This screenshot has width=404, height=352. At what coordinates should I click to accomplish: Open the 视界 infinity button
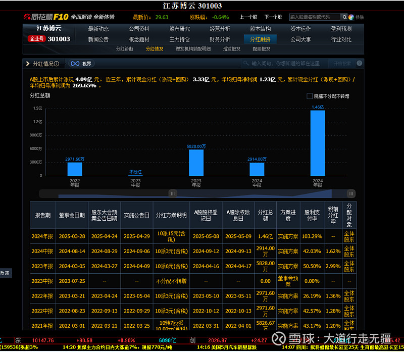pyautogui.click(x=81, y=64)
